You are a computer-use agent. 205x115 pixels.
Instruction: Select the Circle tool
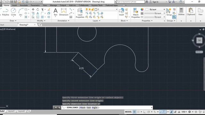(13, 12)
